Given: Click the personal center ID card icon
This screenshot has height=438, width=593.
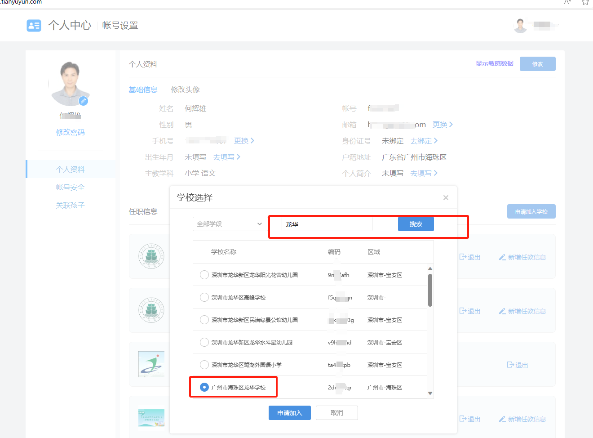Looking at the screenshot, I should 34,25.
